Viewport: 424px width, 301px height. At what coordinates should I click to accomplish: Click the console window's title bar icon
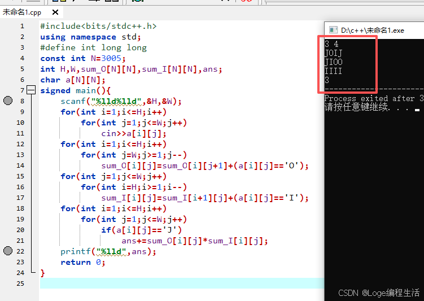(333, 30)
